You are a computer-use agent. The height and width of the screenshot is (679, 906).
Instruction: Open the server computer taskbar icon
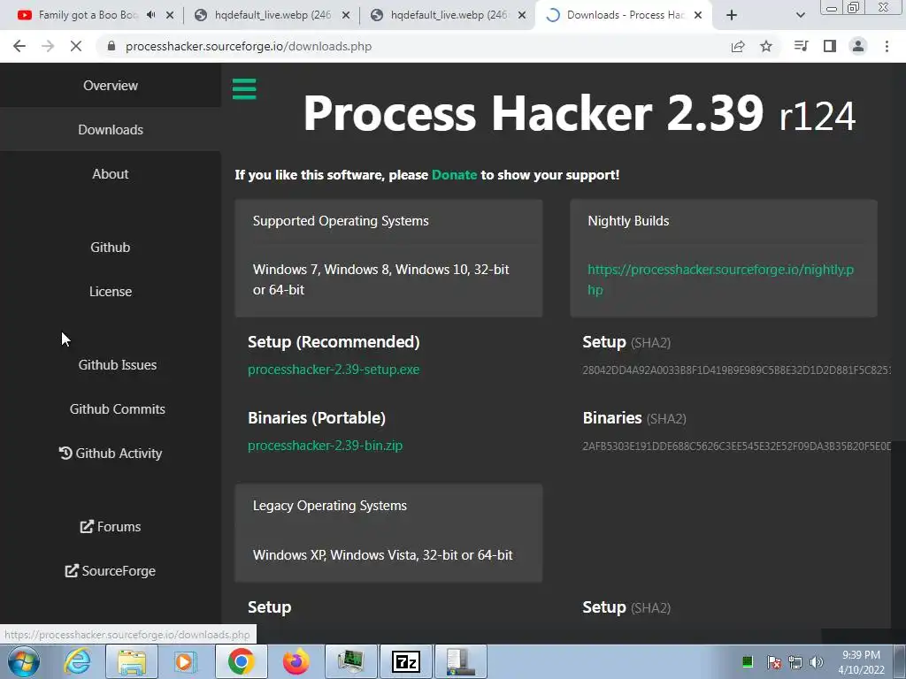coord(460,661)
